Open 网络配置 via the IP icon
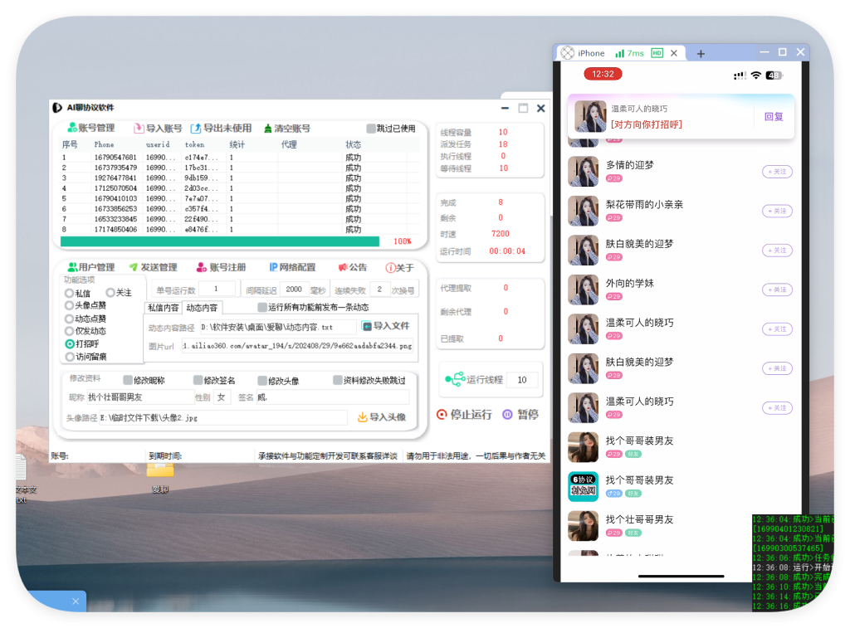 [273, 266]
